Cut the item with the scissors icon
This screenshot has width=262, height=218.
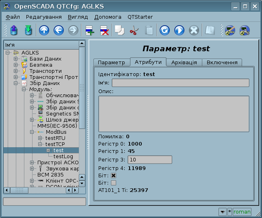pos(134,31)
